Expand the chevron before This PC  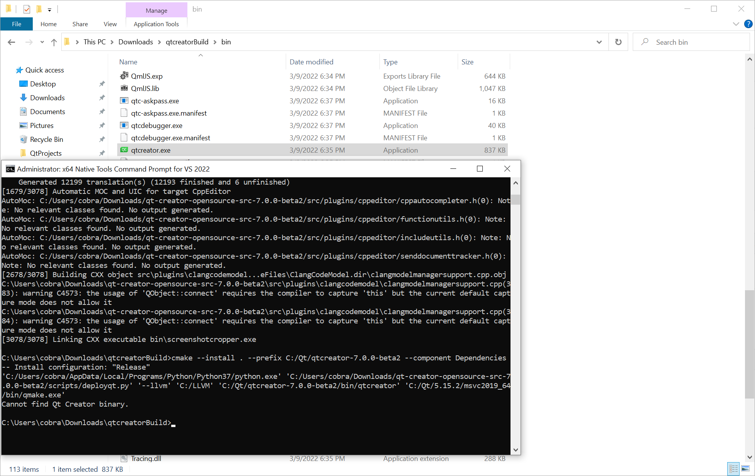[77, 42]
